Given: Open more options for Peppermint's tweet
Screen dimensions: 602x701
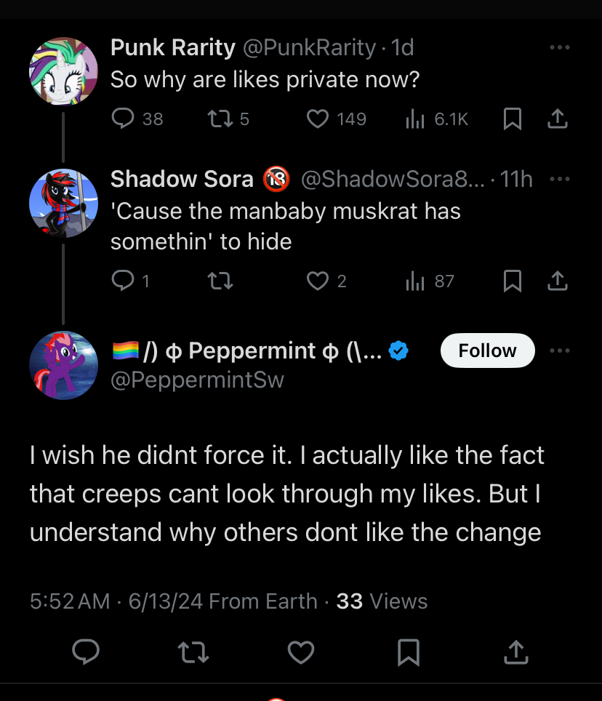Looking at the screenshot, I should tap(559, 350).
